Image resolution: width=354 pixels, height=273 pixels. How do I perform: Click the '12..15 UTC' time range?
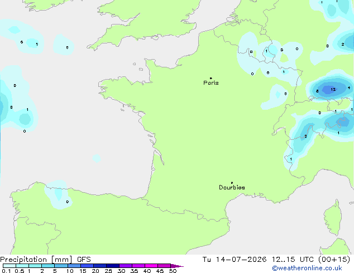point(293,260)
